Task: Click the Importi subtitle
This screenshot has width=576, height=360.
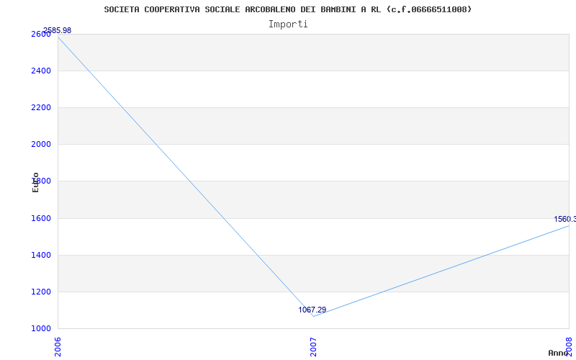Action: click(x=287, y=24)
